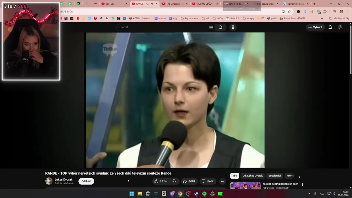The image size is (352, 198).
Task: Click the Sdílet share button
Action: click(x=189, y=181)
